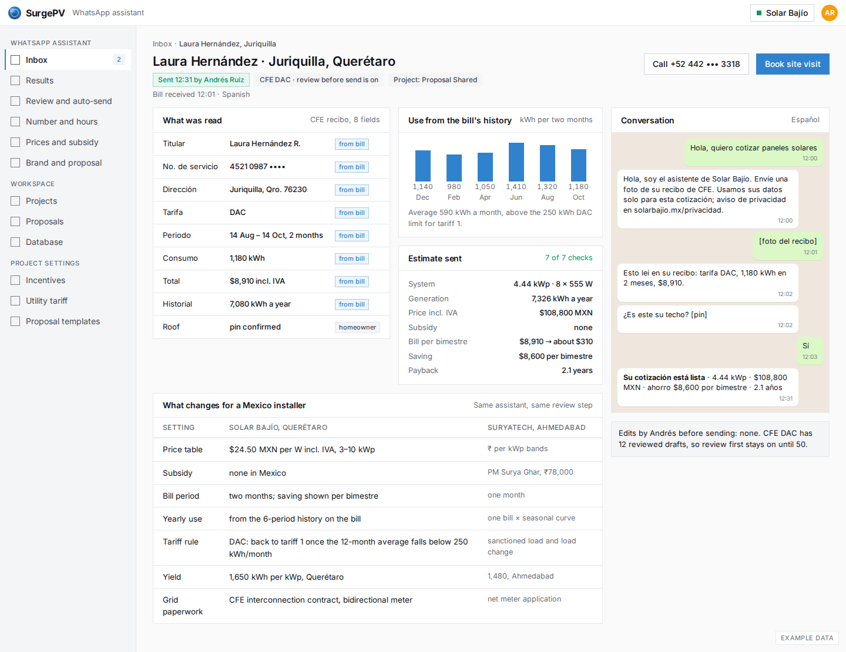Click the EXAMPLE DATA badge

pos(807,638)
